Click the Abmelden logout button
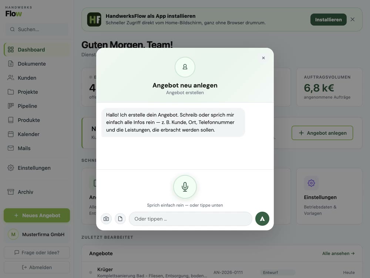Viewport: 370px width, 278px height. coord(37,267)
